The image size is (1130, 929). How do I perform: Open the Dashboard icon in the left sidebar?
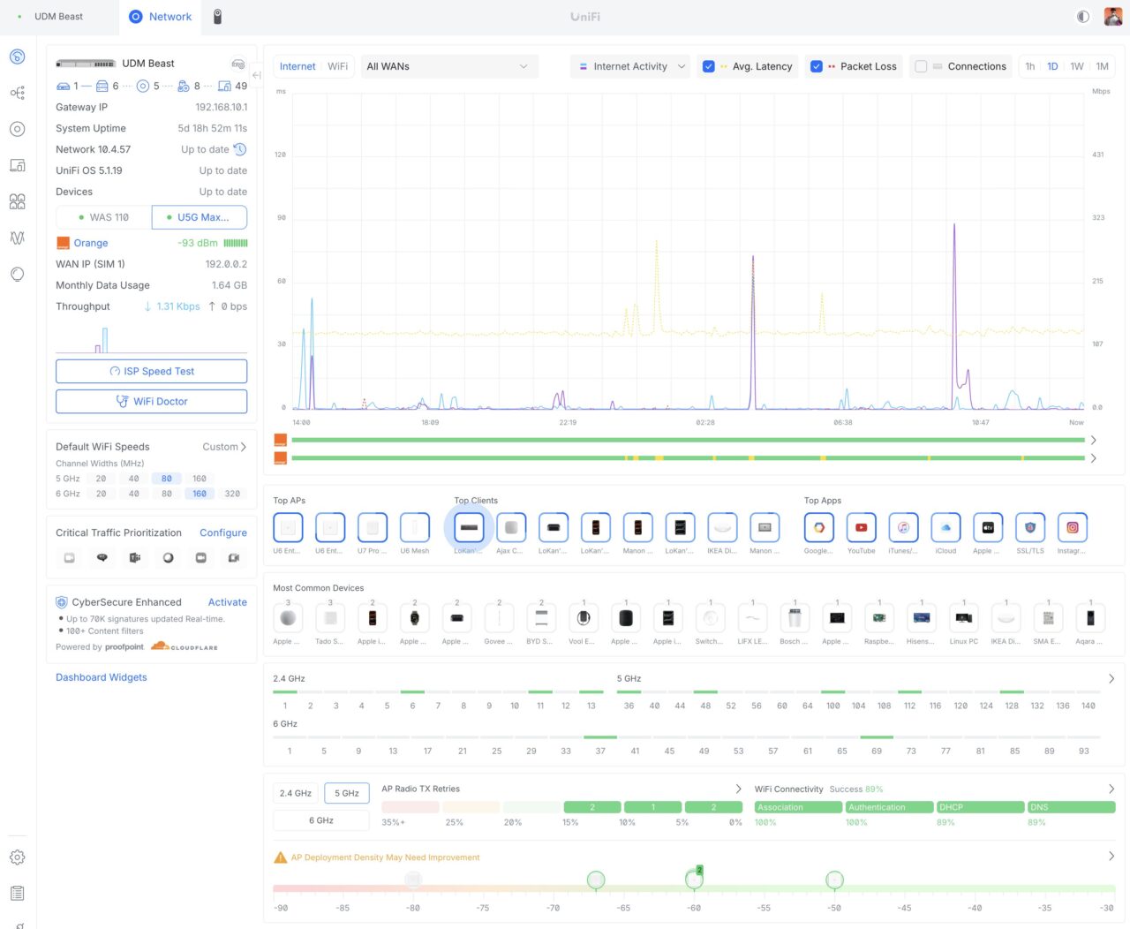click(x=17, y=57)
